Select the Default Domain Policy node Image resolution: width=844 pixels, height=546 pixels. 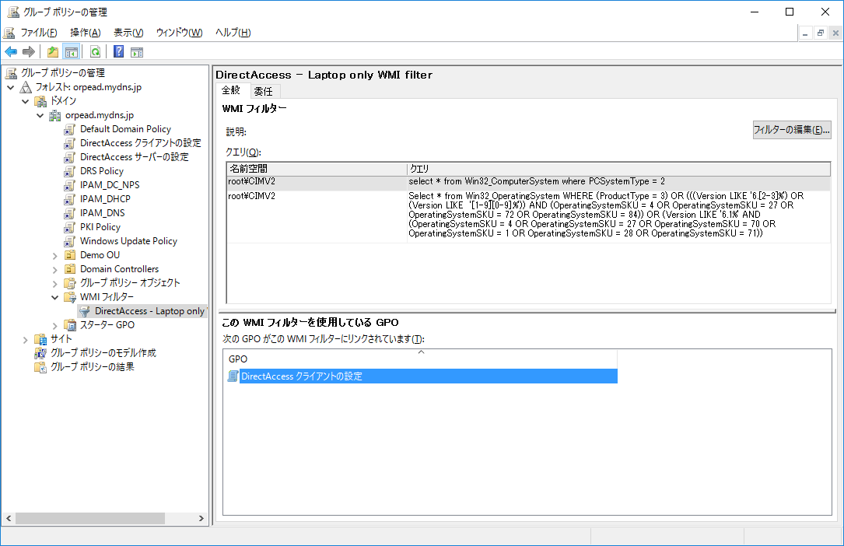125,128
